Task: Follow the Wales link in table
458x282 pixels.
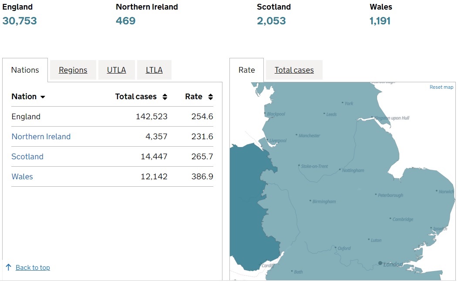Action: pos(22,177)
